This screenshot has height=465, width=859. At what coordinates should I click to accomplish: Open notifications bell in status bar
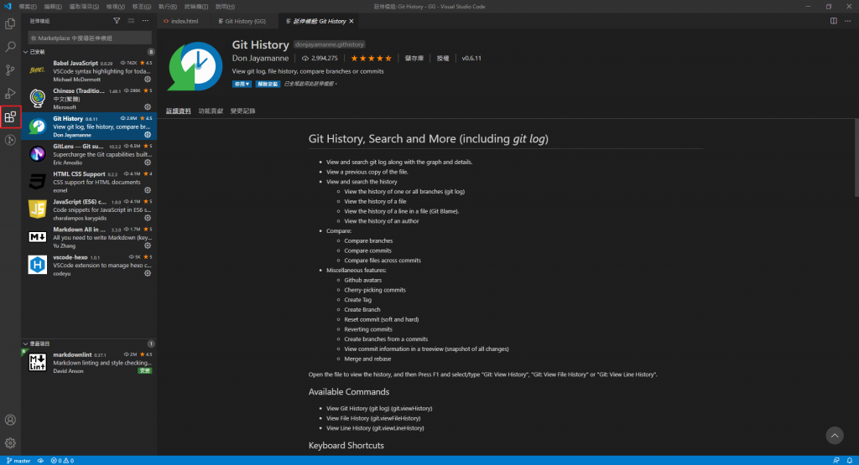coord(849,461)
